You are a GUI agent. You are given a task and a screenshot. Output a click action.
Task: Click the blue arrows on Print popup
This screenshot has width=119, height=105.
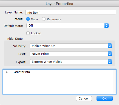pos(110,54)
